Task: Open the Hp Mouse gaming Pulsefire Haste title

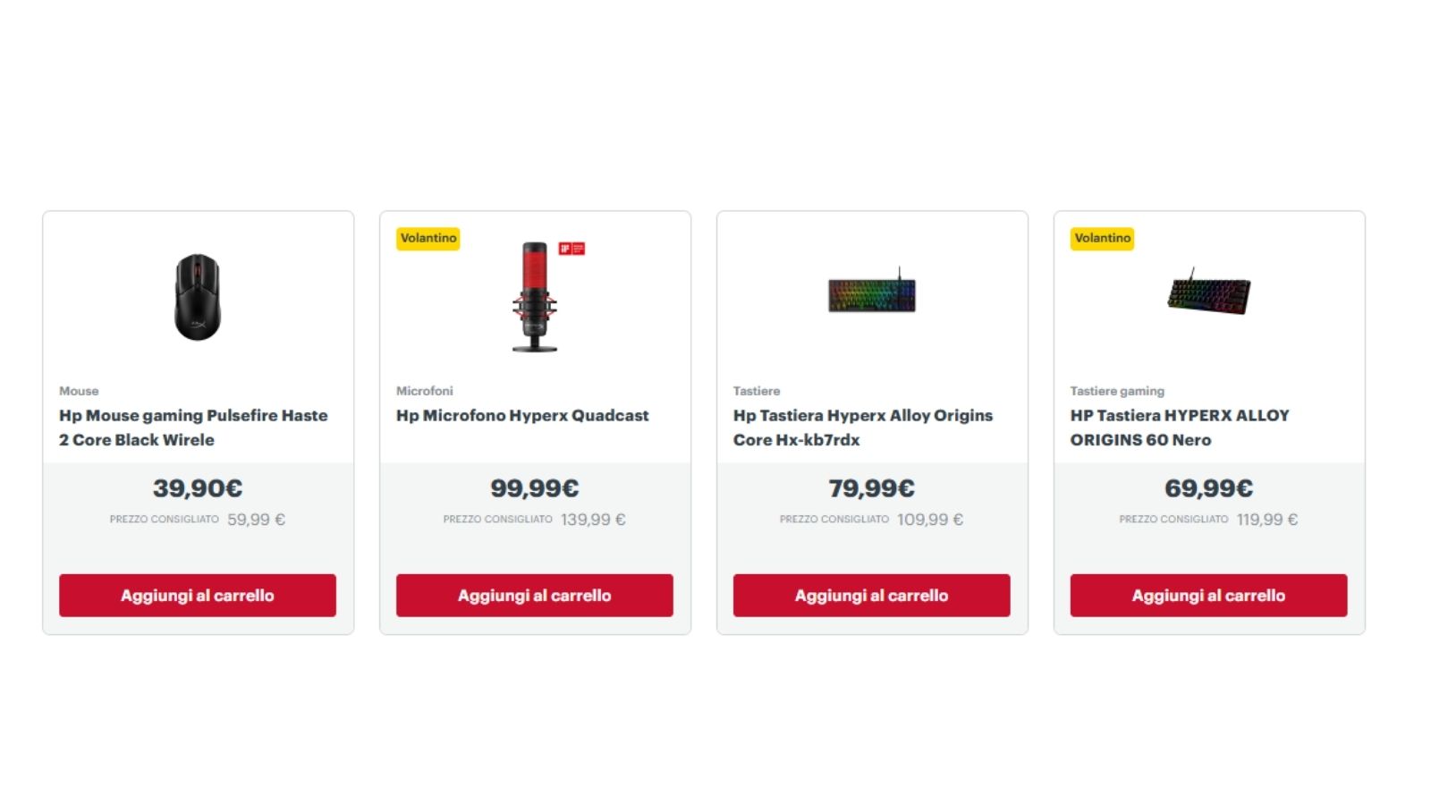Action: (x=193, y=428)
